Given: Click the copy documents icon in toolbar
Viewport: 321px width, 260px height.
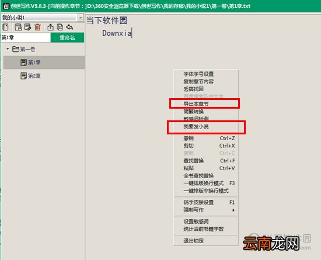Looking at the screenshot, I should [60, 27].
